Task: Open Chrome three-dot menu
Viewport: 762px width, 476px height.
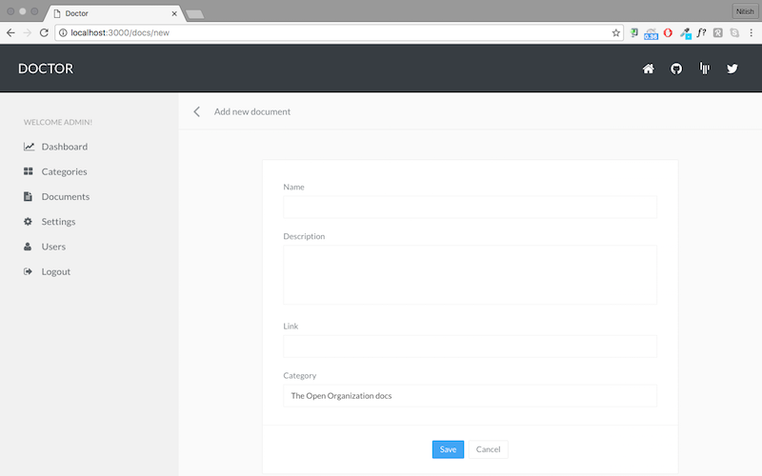Action: (x=751, y=32)
